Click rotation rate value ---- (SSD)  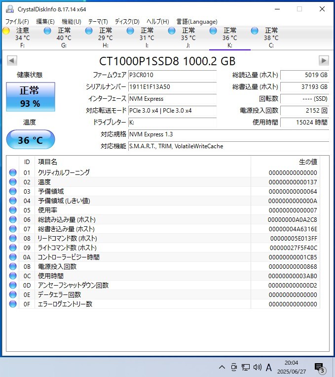[304, 99]
